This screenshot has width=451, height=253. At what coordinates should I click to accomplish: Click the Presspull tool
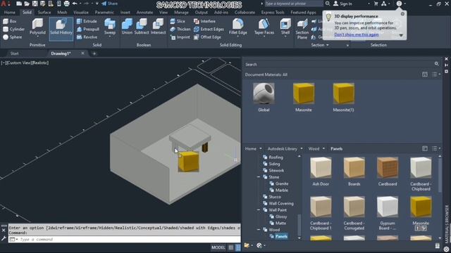tap(88, 30)
